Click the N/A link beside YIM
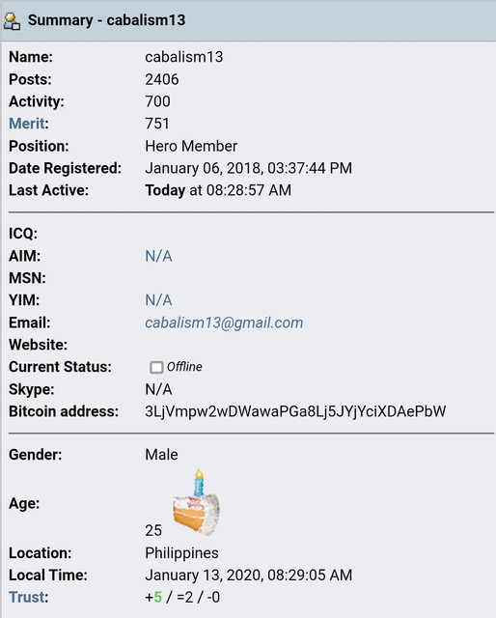Viewport: 496px width, 618px height. [x=159, y=300]
